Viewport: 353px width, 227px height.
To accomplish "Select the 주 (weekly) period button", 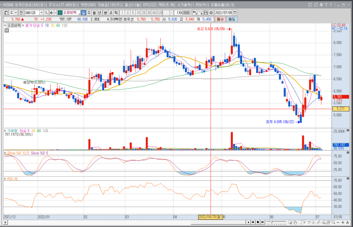I will [x=89, y=13].
